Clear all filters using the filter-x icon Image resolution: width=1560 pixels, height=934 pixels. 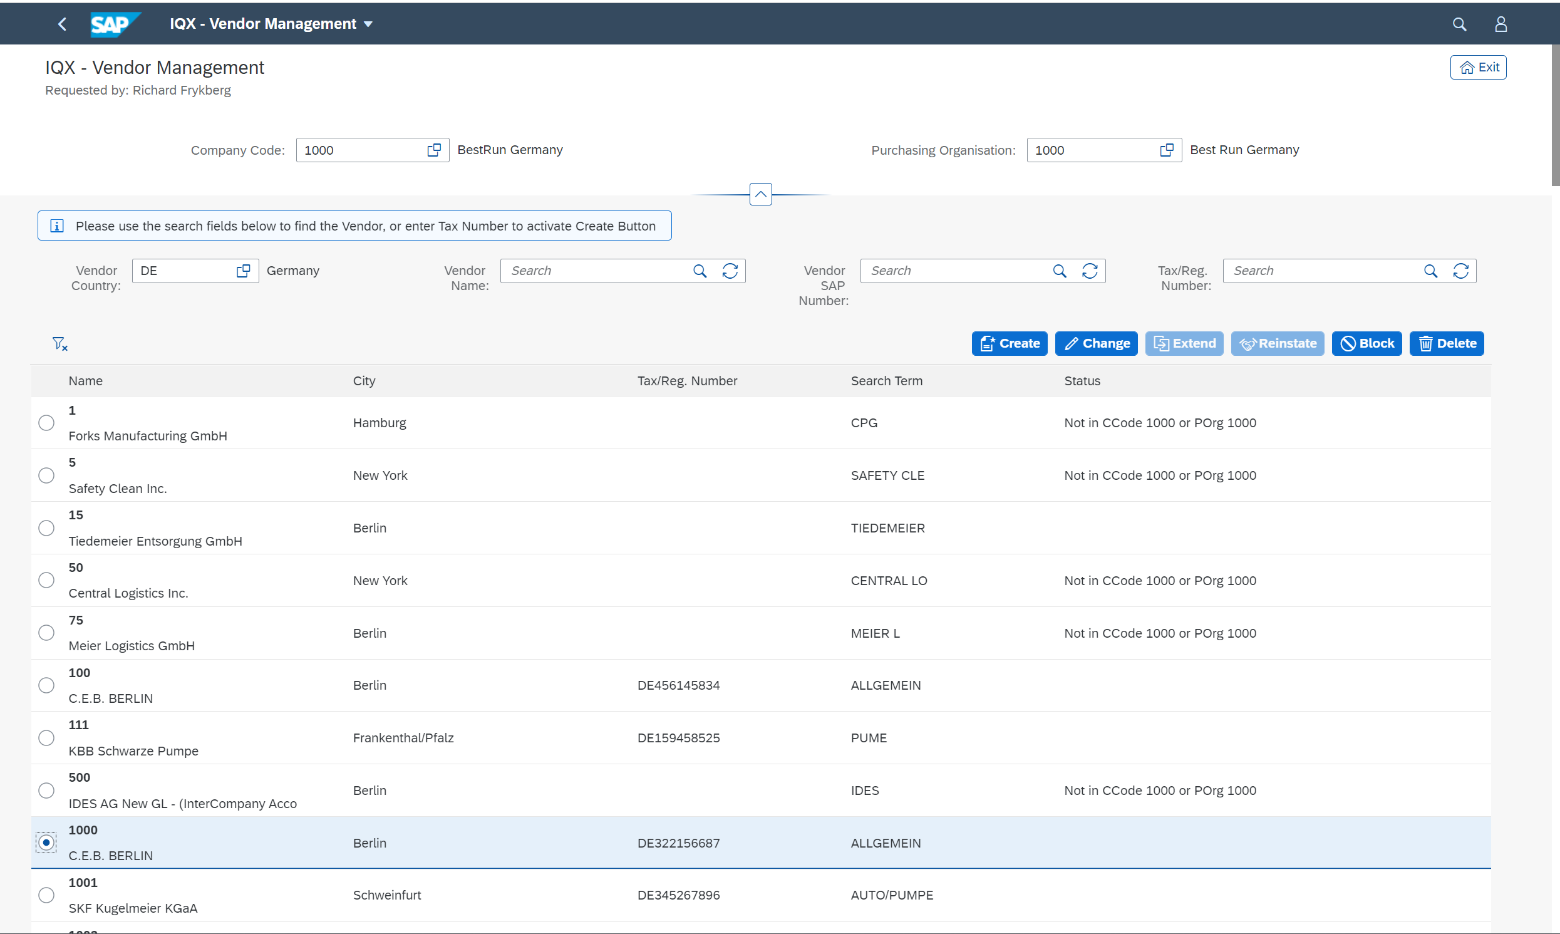tap(59, 343)
